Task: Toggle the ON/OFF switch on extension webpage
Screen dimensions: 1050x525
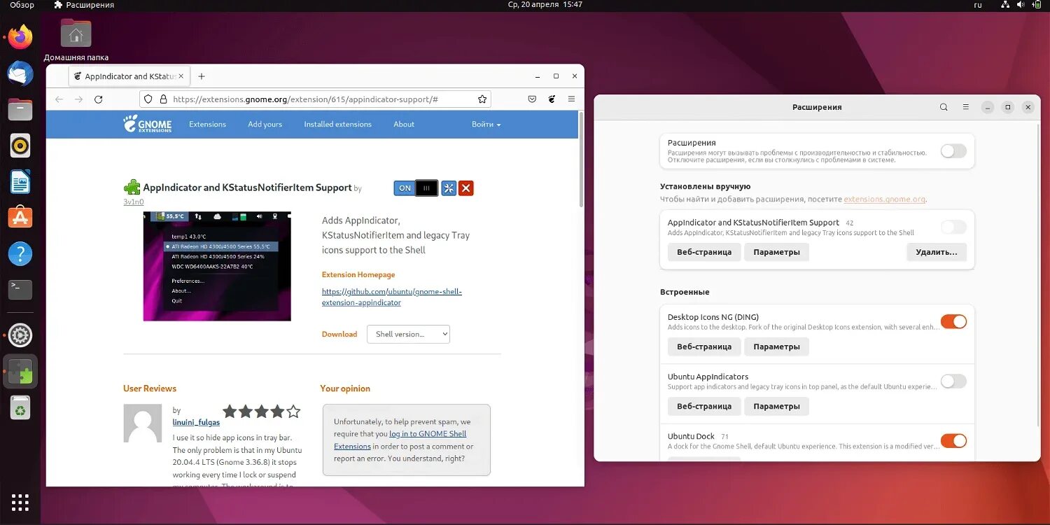Action: click(416, 188)
